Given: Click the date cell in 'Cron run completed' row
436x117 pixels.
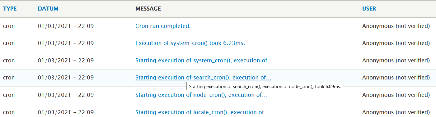Looking at the screenshot, I should click(66, 26).
